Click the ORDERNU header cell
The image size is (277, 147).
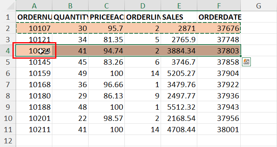click(34, 17)
